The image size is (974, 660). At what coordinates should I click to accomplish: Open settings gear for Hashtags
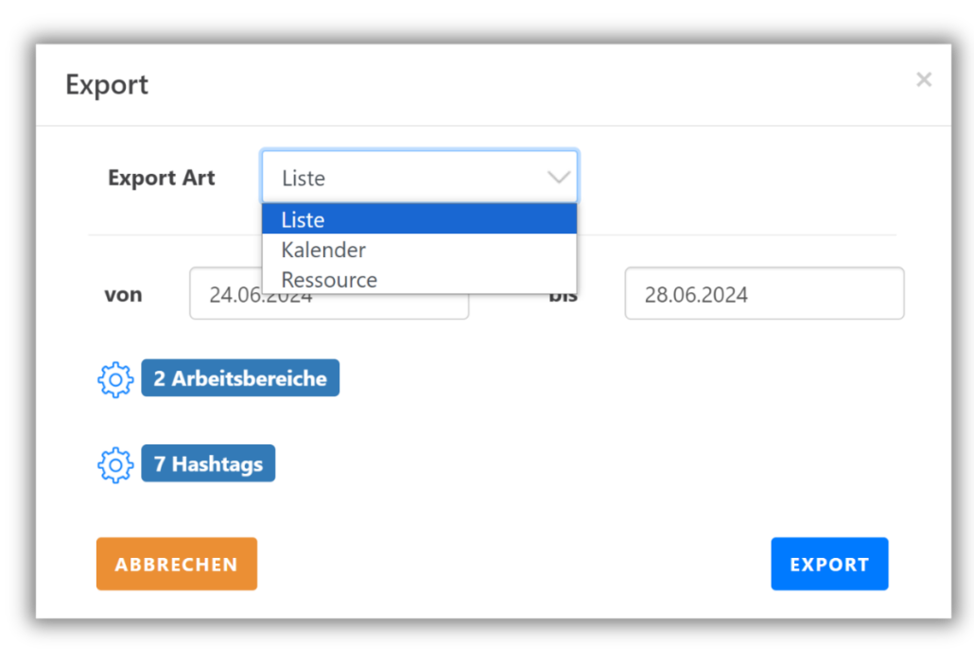(115, 465)
